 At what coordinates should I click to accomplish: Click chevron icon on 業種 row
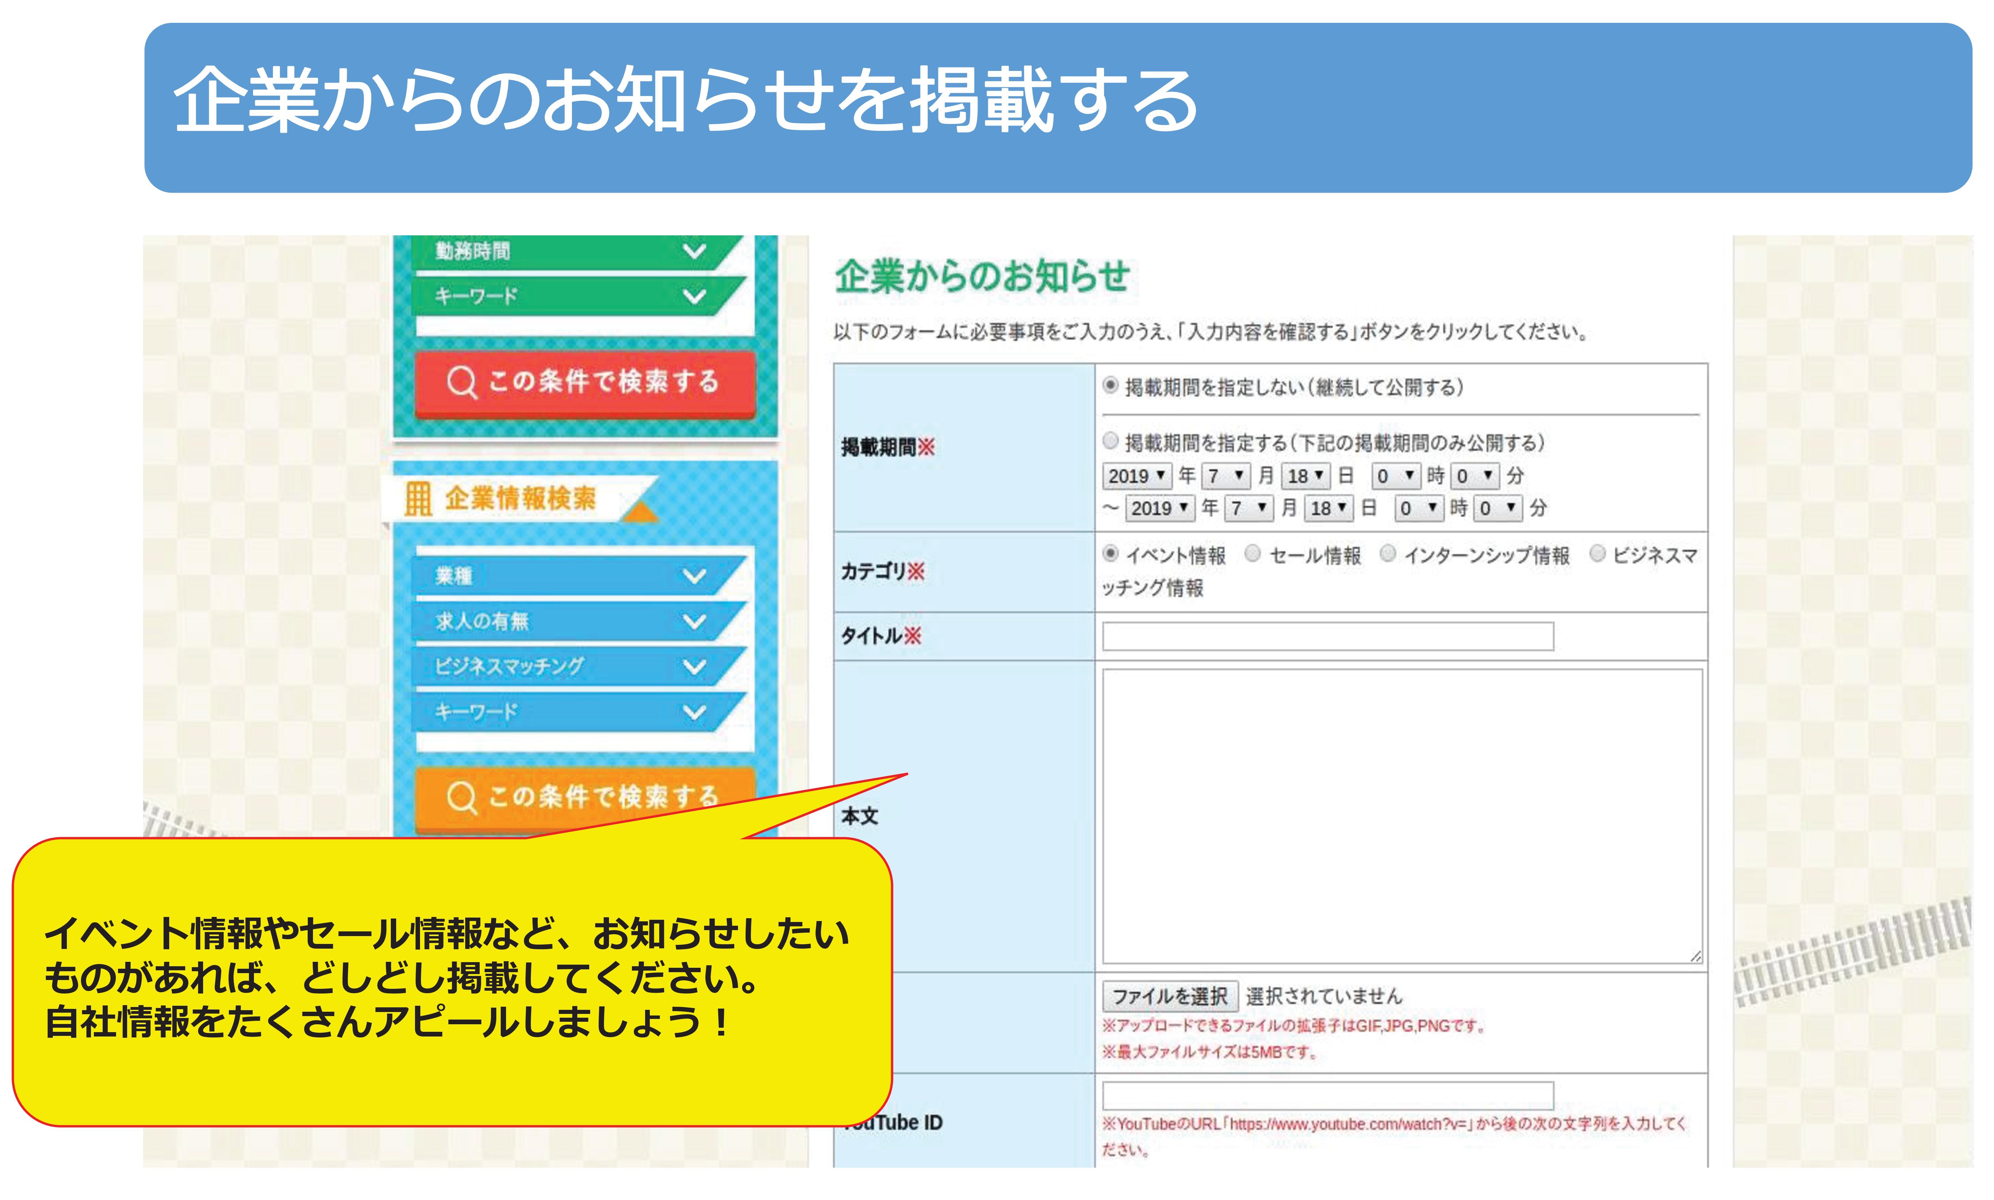point(694,576)
